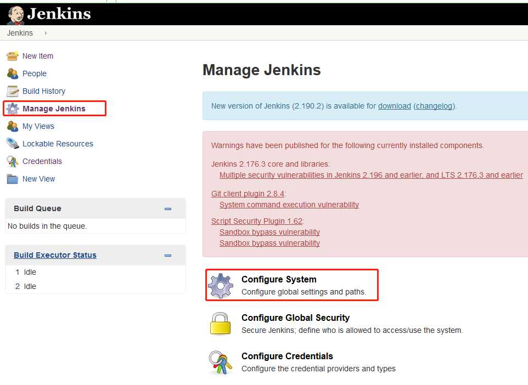Click the Configure Credentials keys icon
528x385 pixels.
coord(221,362)
